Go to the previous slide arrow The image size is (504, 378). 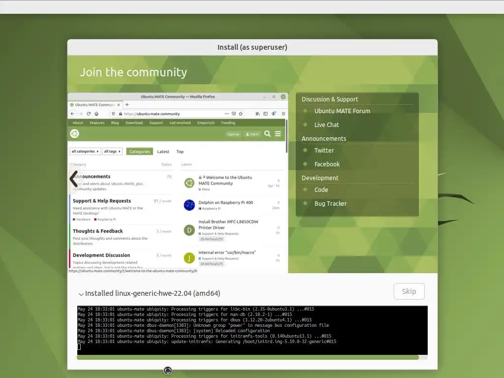(74, 179)
